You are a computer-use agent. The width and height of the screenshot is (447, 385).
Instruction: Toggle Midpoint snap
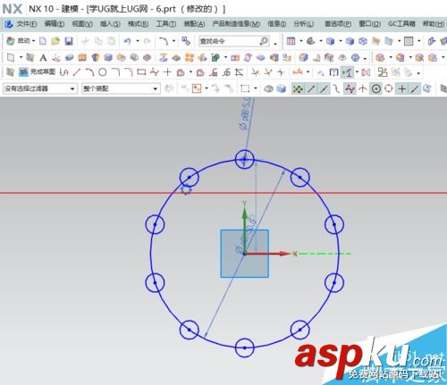coord(324,88)
